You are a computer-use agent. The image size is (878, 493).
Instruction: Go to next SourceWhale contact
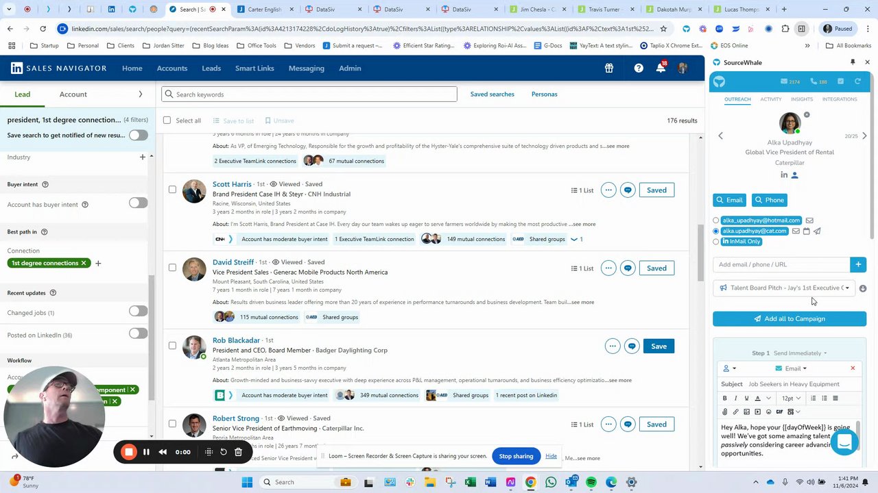coord(864,136)
